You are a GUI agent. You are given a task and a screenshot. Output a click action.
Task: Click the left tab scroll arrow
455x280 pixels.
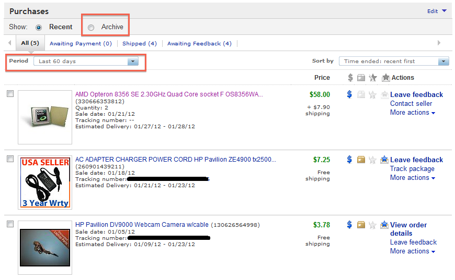coord(10,43)
